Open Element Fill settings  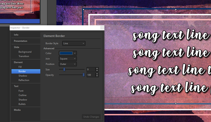[x=20, y=67]
